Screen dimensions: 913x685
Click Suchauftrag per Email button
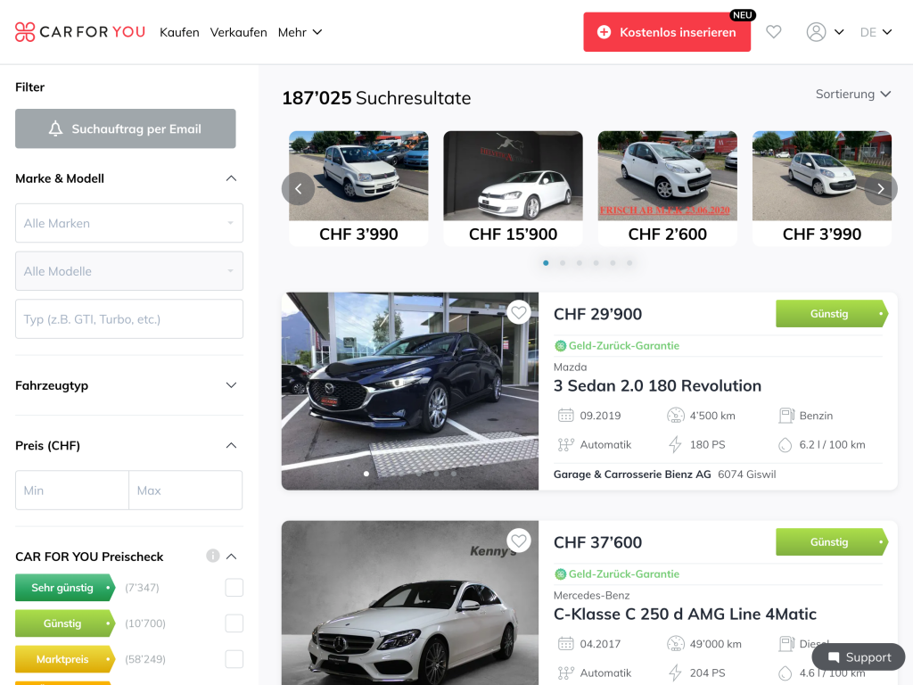pyautogui.click(x=125, y=128)
